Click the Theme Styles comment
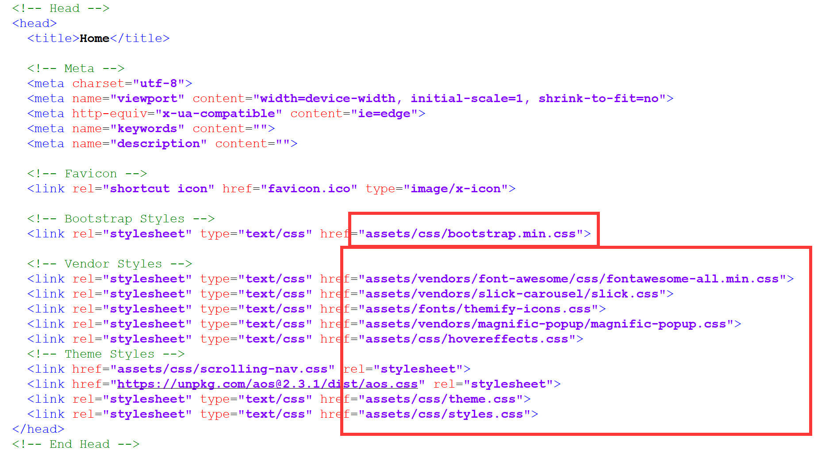 coord(106,354)
